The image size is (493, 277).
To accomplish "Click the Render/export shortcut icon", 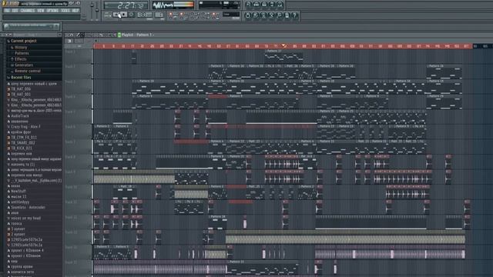I will point(263,15).
